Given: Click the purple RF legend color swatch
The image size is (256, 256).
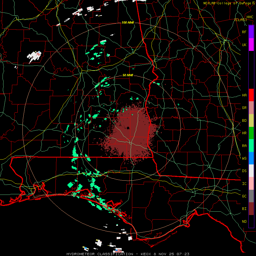Looking at the screenshot, I should tap(251, 32).
